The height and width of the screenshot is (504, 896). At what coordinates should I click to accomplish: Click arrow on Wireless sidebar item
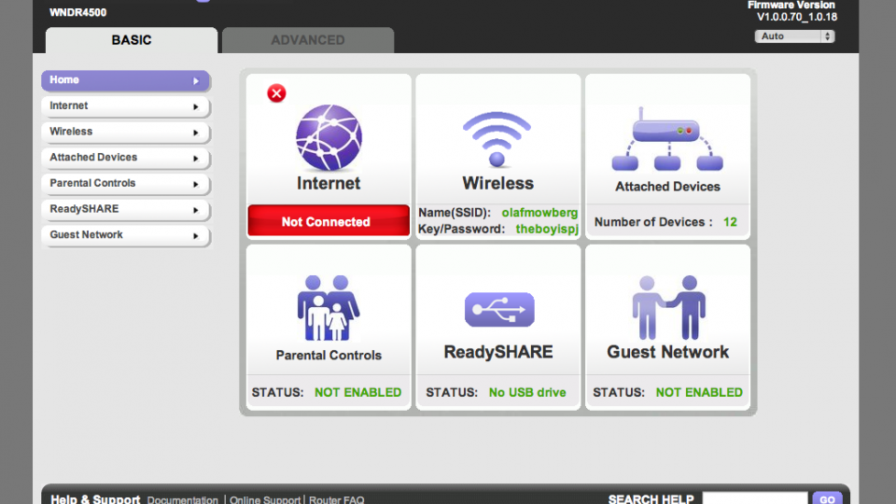(196, 133)
